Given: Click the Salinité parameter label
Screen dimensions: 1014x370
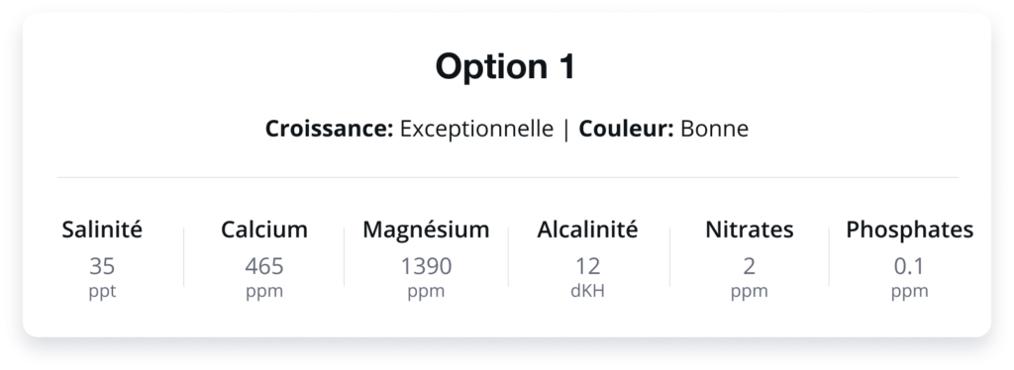Looking at the screenshot, I should (x=102, y=230).
